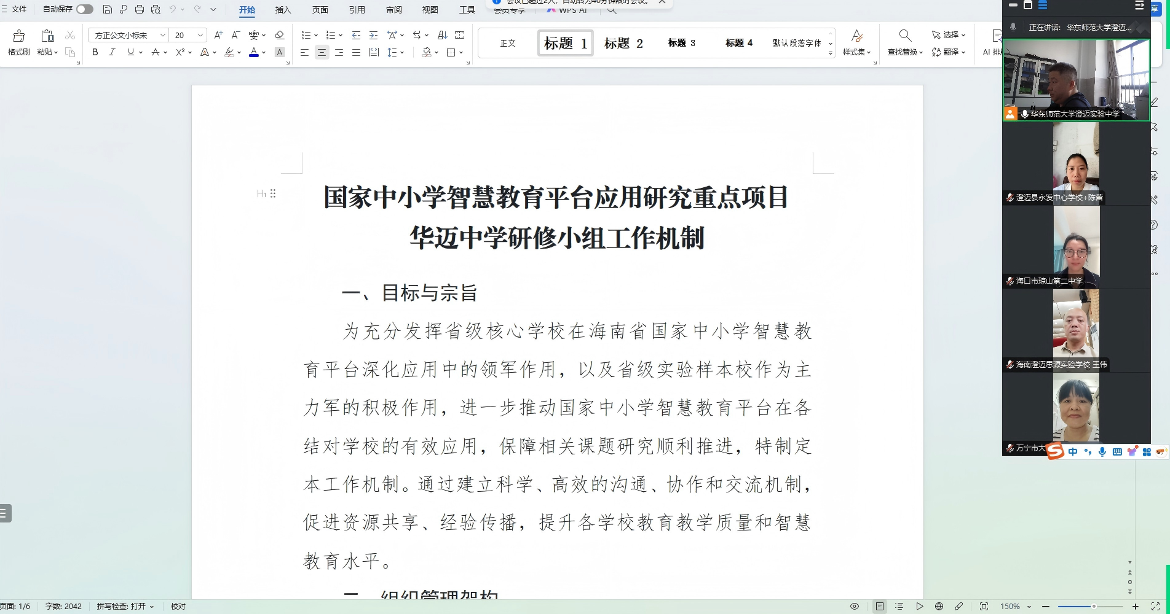Click the video thumbnail of 海口市琼山第二中学
This screenshot has width=1170, height=614.
[1076, 246]
